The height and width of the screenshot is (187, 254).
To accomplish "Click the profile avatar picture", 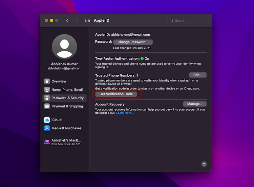I will 64,47.
